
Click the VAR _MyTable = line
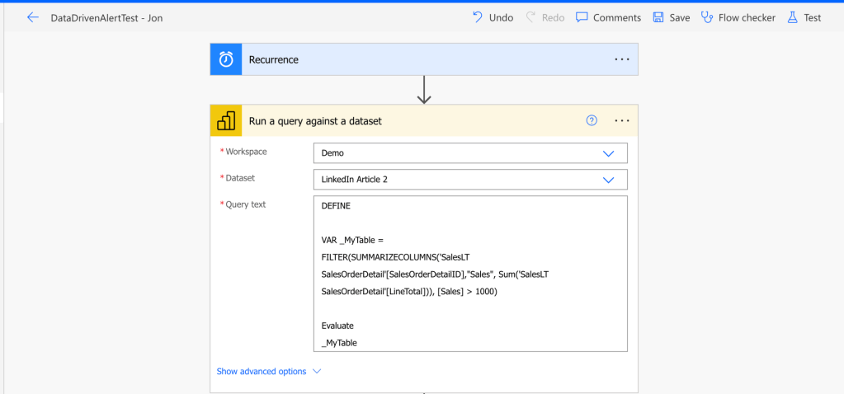[x=352, y=240]
